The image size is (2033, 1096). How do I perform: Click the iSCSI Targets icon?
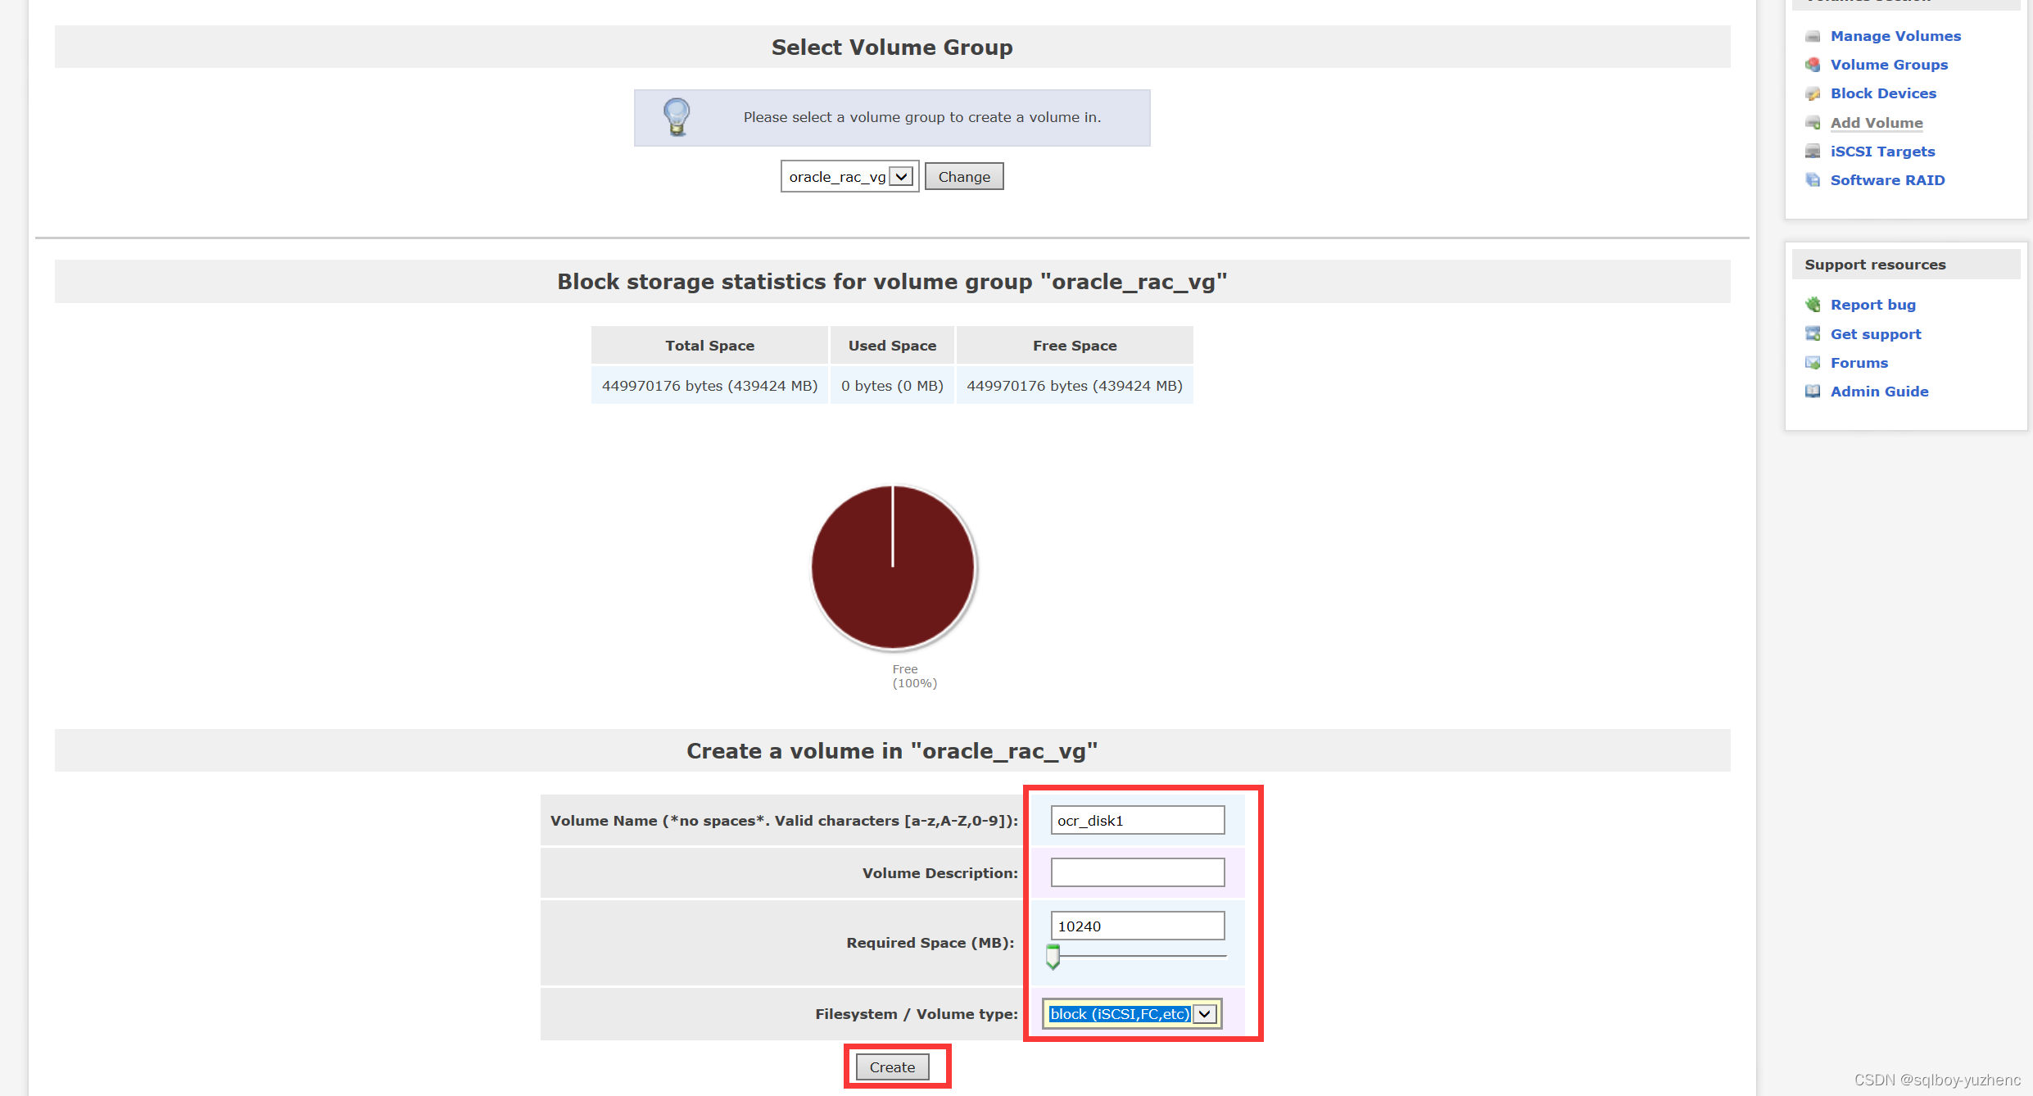click(x=1813, y=152)
